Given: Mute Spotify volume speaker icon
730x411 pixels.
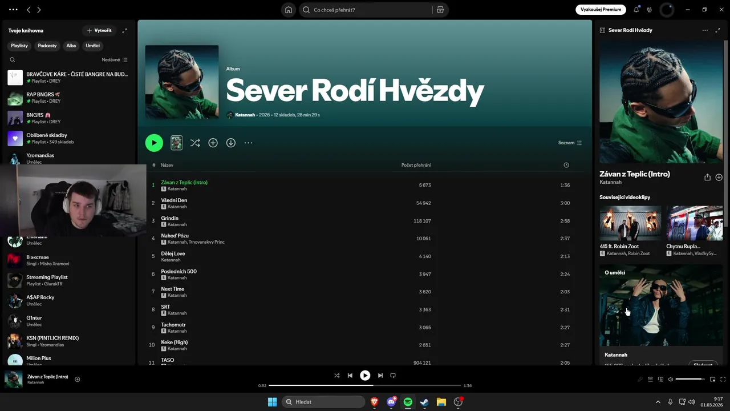Looking at the screenshot, I should (x=671, y=379).
